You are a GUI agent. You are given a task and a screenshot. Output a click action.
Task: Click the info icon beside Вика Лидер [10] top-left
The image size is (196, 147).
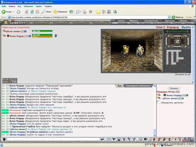tap(30, 36)
